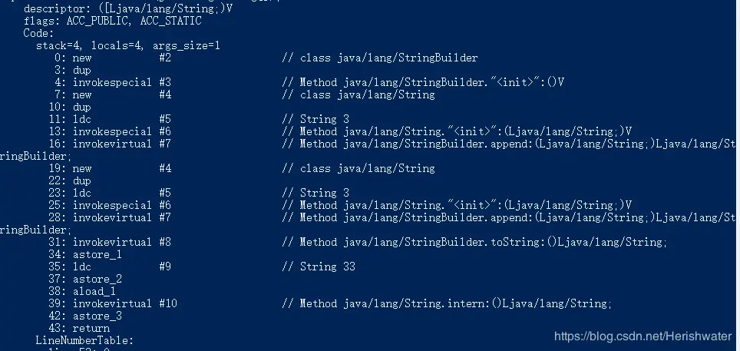Screen dimensions: 740x351
Task: Click the String 33 comment
Action: (319, 267)
